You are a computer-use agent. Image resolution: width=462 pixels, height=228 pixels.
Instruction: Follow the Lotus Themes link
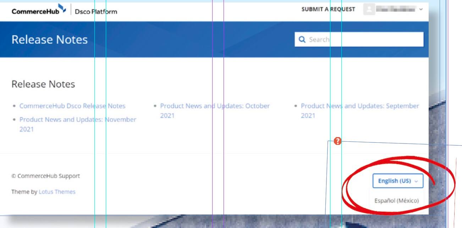(x=57, y=192)
